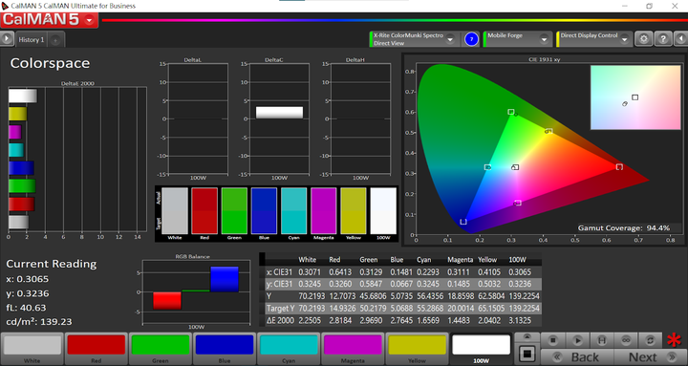688x366 pixels.
Task: Click the play read-series icon
Action: point(577,340)
